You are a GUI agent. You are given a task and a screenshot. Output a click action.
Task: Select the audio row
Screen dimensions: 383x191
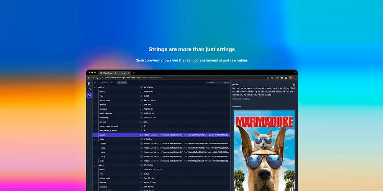[162, 161]
